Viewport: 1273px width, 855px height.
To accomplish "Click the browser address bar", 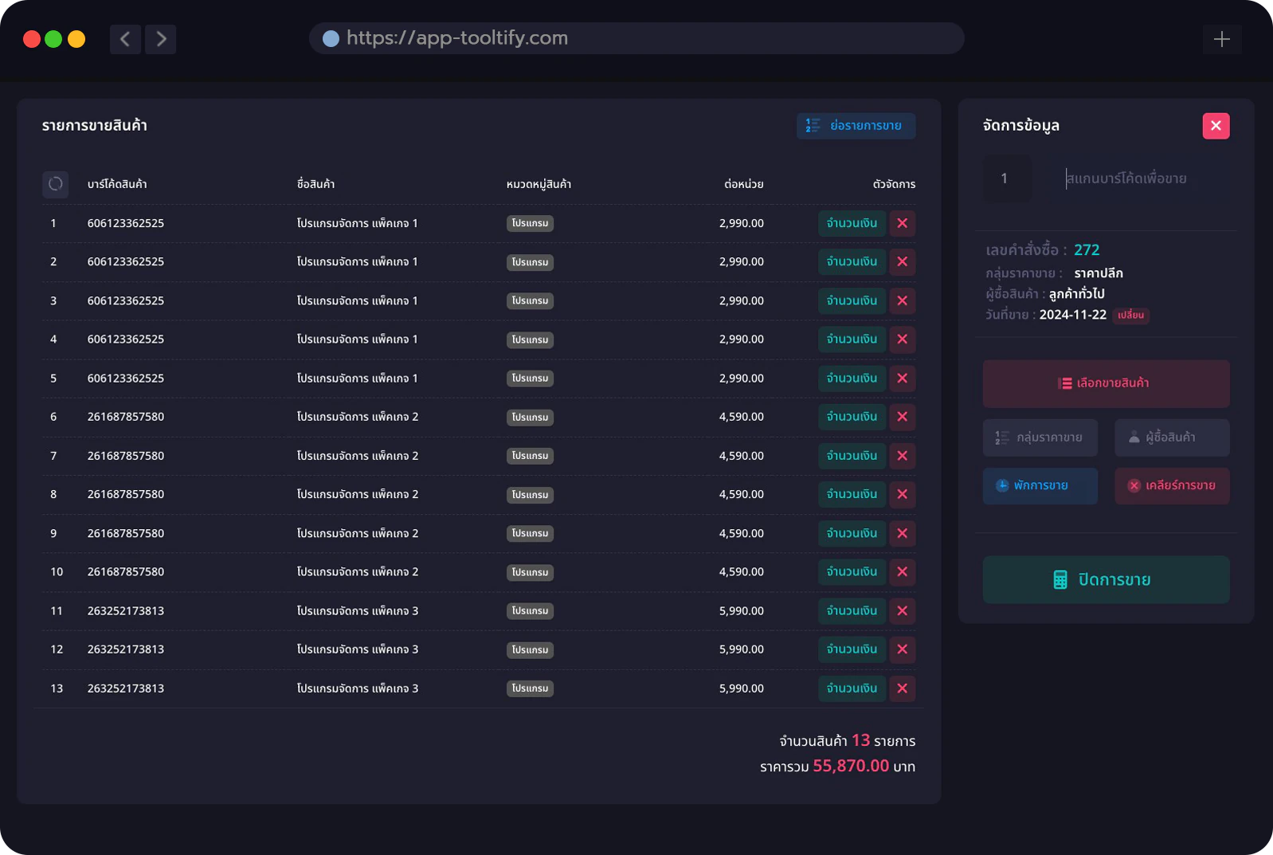I will (636, 38).
